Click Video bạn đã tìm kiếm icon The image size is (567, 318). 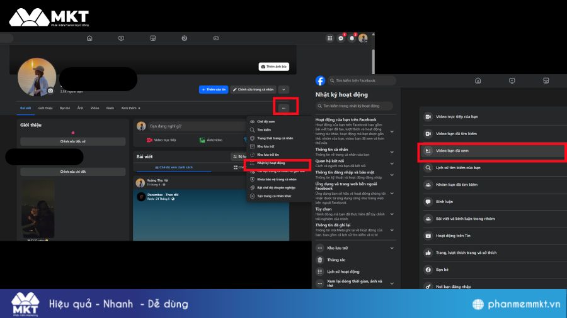click(428, 134)
